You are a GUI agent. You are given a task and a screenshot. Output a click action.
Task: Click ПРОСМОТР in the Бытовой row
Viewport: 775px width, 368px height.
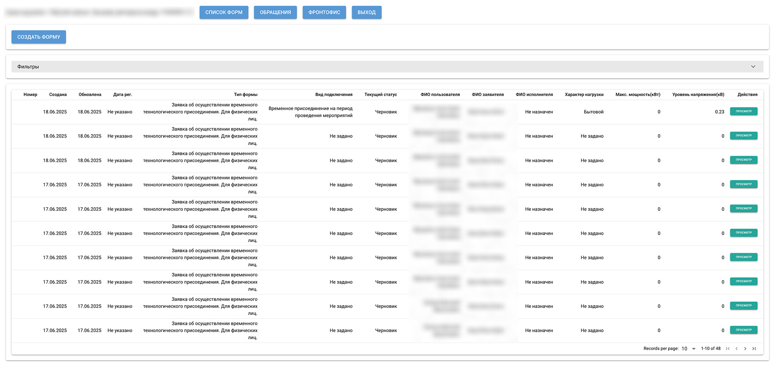click(744, 112)
